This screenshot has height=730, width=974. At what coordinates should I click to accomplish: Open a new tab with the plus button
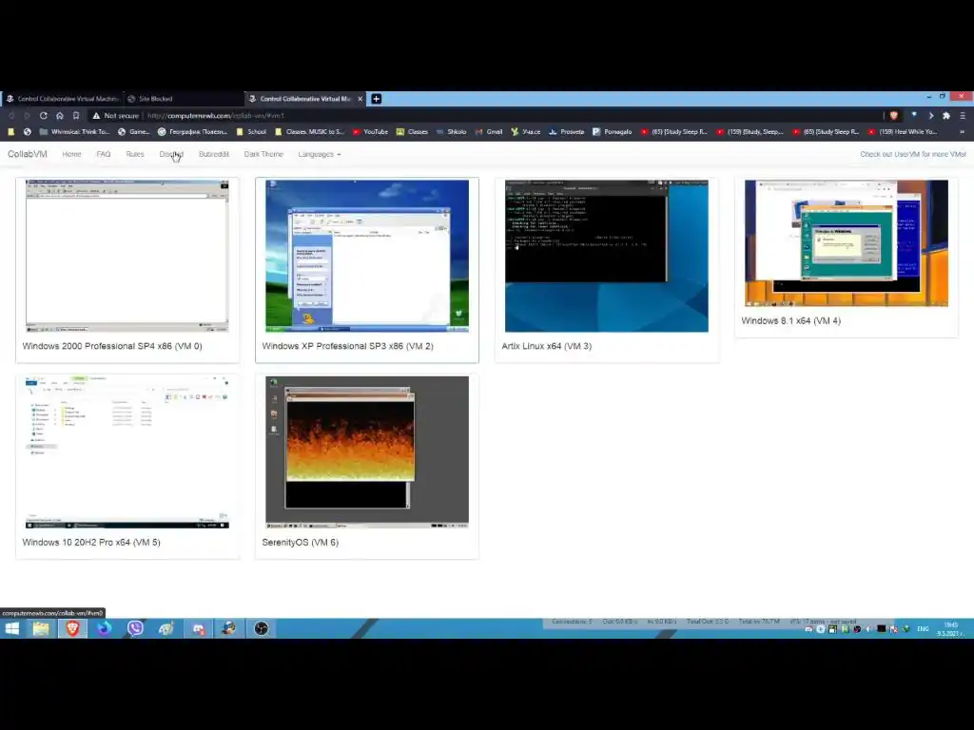(376, 99)
